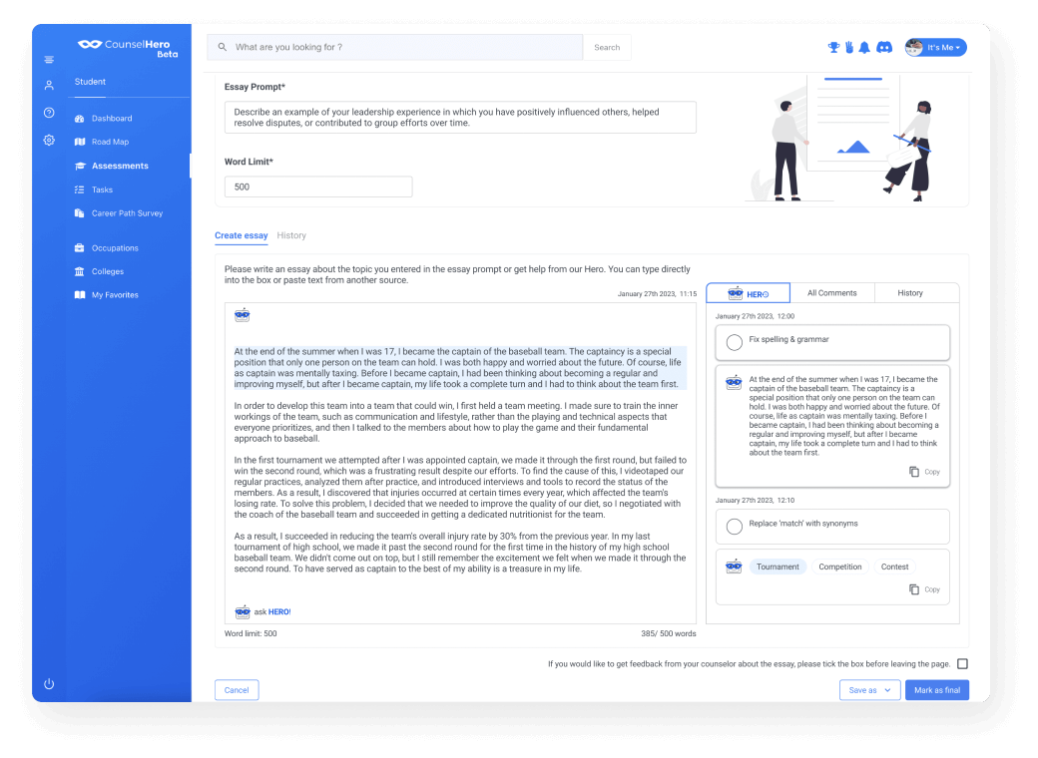Click the trophy icon in header
The width and height of the screenshot is (1038, 758).
click(x=833, y=47)
